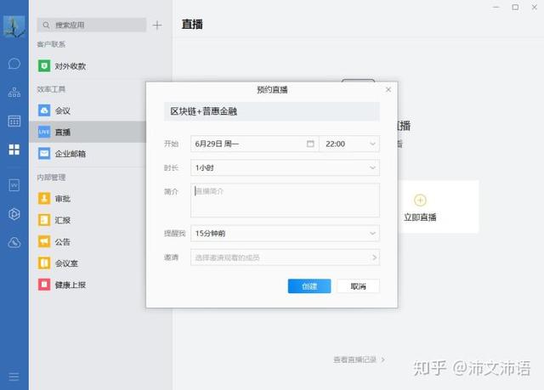Click the calendar icon in start date field
544x390 pixels.
pyautogui.click(x=310, y=144)
